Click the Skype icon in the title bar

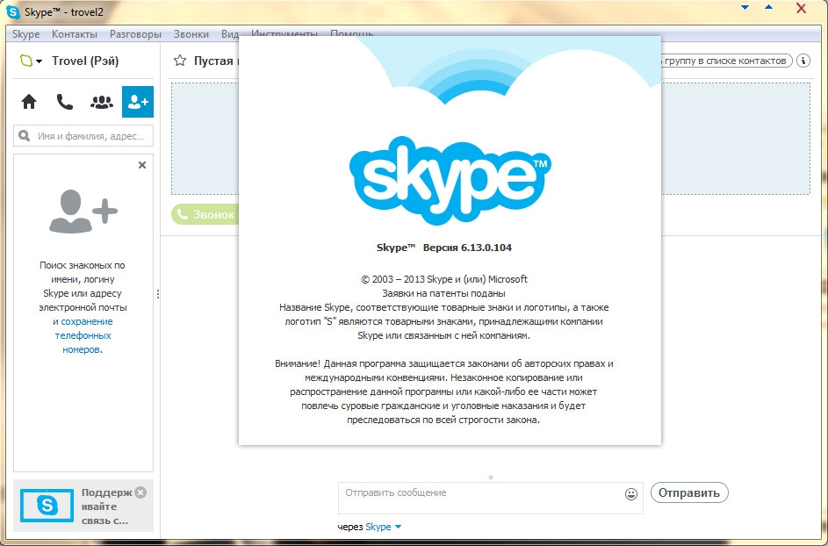[x=12, y=11]
